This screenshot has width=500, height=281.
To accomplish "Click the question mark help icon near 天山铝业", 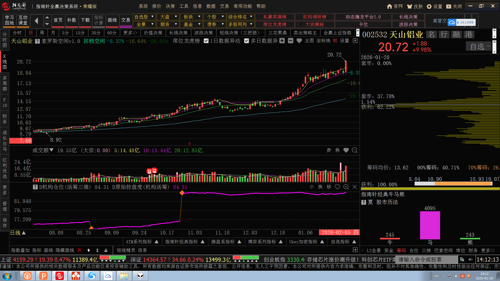I will pyautogui.click(x=37, y=41).
